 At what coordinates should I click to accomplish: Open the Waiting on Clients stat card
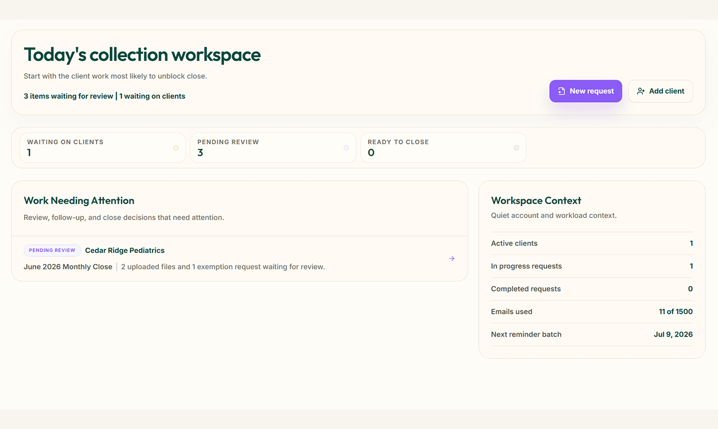(103, 148)
